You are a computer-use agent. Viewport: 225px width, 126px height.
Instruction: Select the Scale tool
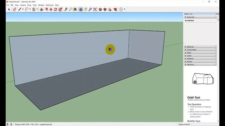click(x=60, y=9)
